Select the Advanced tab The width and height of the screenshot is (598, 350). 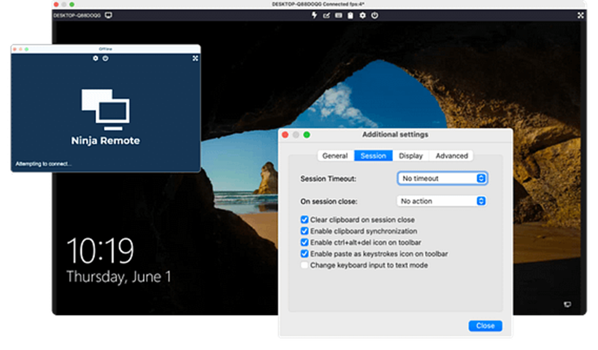tap(451, 156)
